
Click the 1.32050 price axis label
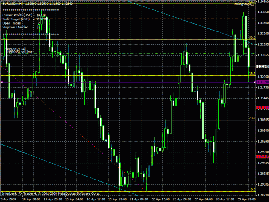click(263, 77)
